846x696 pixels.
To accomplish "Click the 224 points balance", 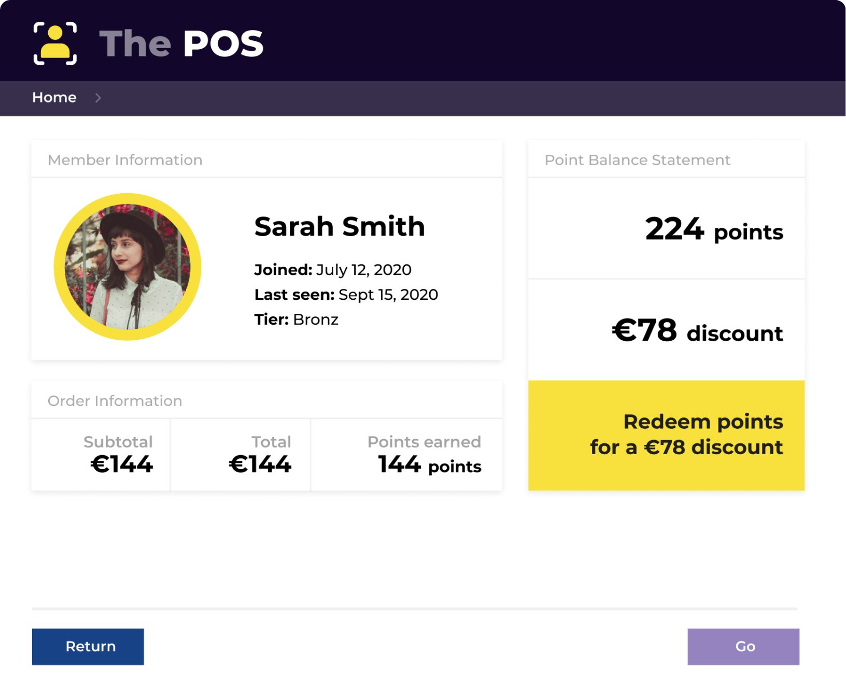I will tap(714, 229).
